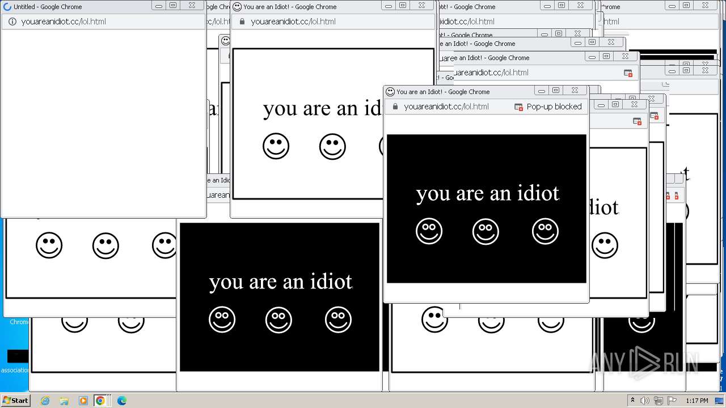Screen dimensions: 726x408
Task: Open Windows Media Player from the taskbar
Action: (x=83, y=401)
